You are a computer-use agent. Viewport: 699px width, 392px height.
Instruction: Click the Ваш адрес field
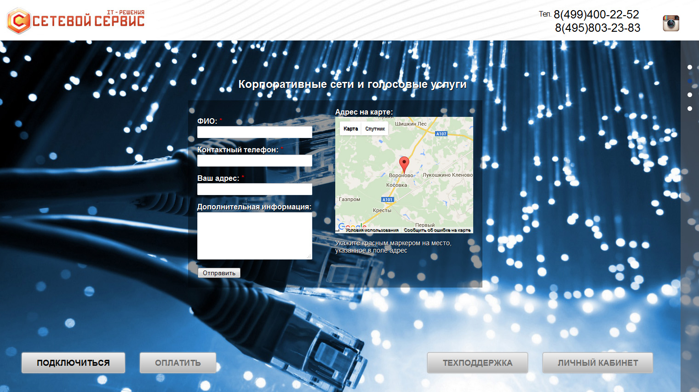click(254, 189)
